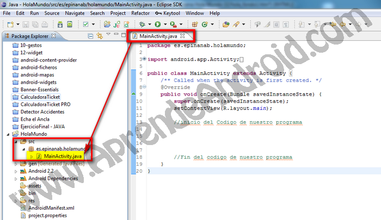Click the Android lint checkmark icon

(x=85, y=24)
